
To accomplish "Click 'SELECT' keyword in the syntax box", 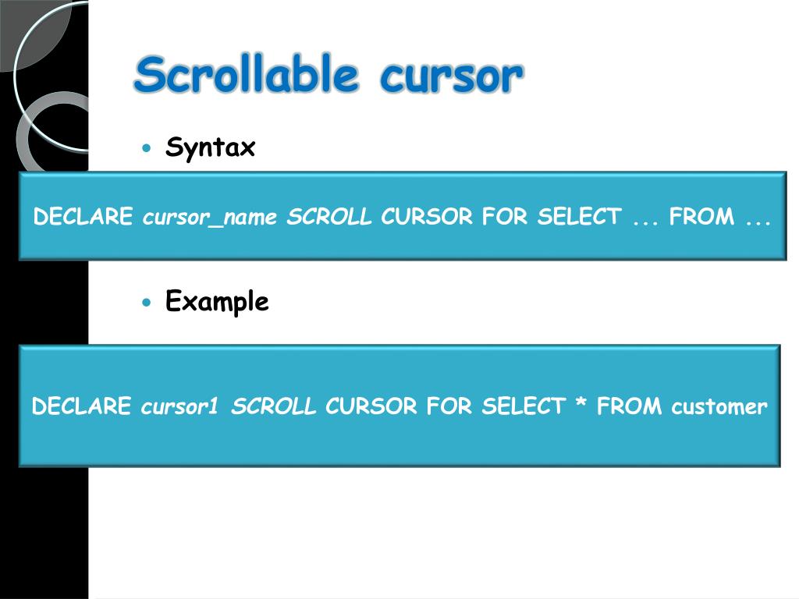I will [580, 217].
